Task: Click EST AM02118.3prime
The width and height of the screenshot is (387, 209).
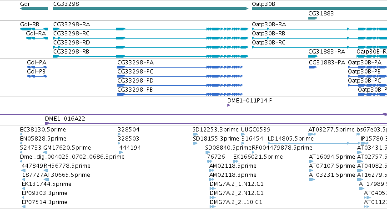Action: coord(233,175)
